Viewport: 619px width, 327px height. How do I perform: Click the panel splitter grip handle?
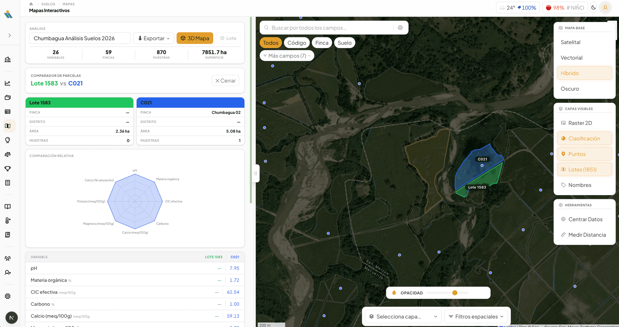(256, 173)
